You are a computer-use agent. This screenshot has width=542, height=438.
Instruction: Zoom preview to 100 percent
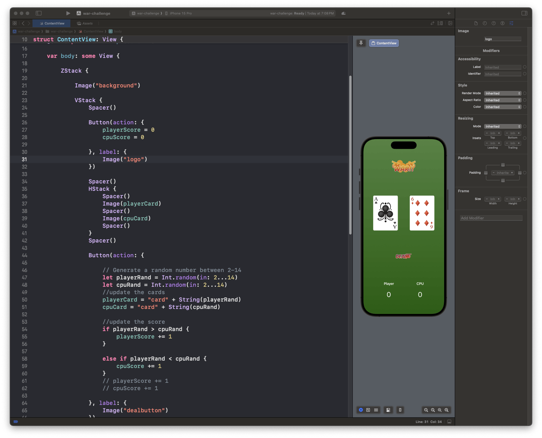pyautogui.click(x=433, y=410)
